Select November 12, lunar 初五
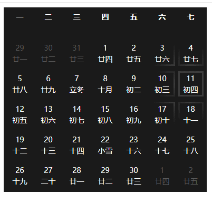The width and height of the screenshot is (212, 203). (20, 114)
